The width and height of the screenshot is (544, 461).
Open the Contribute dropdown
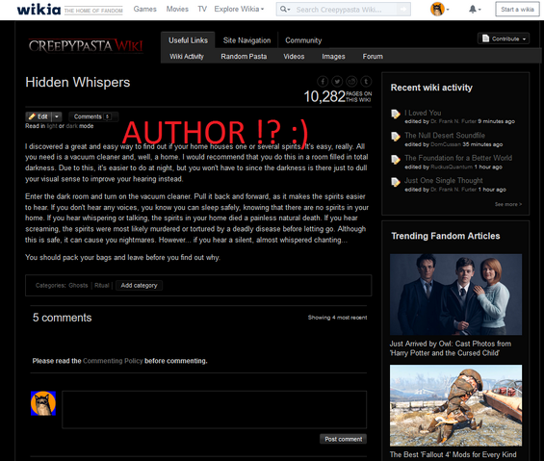(x=504, y=38)
